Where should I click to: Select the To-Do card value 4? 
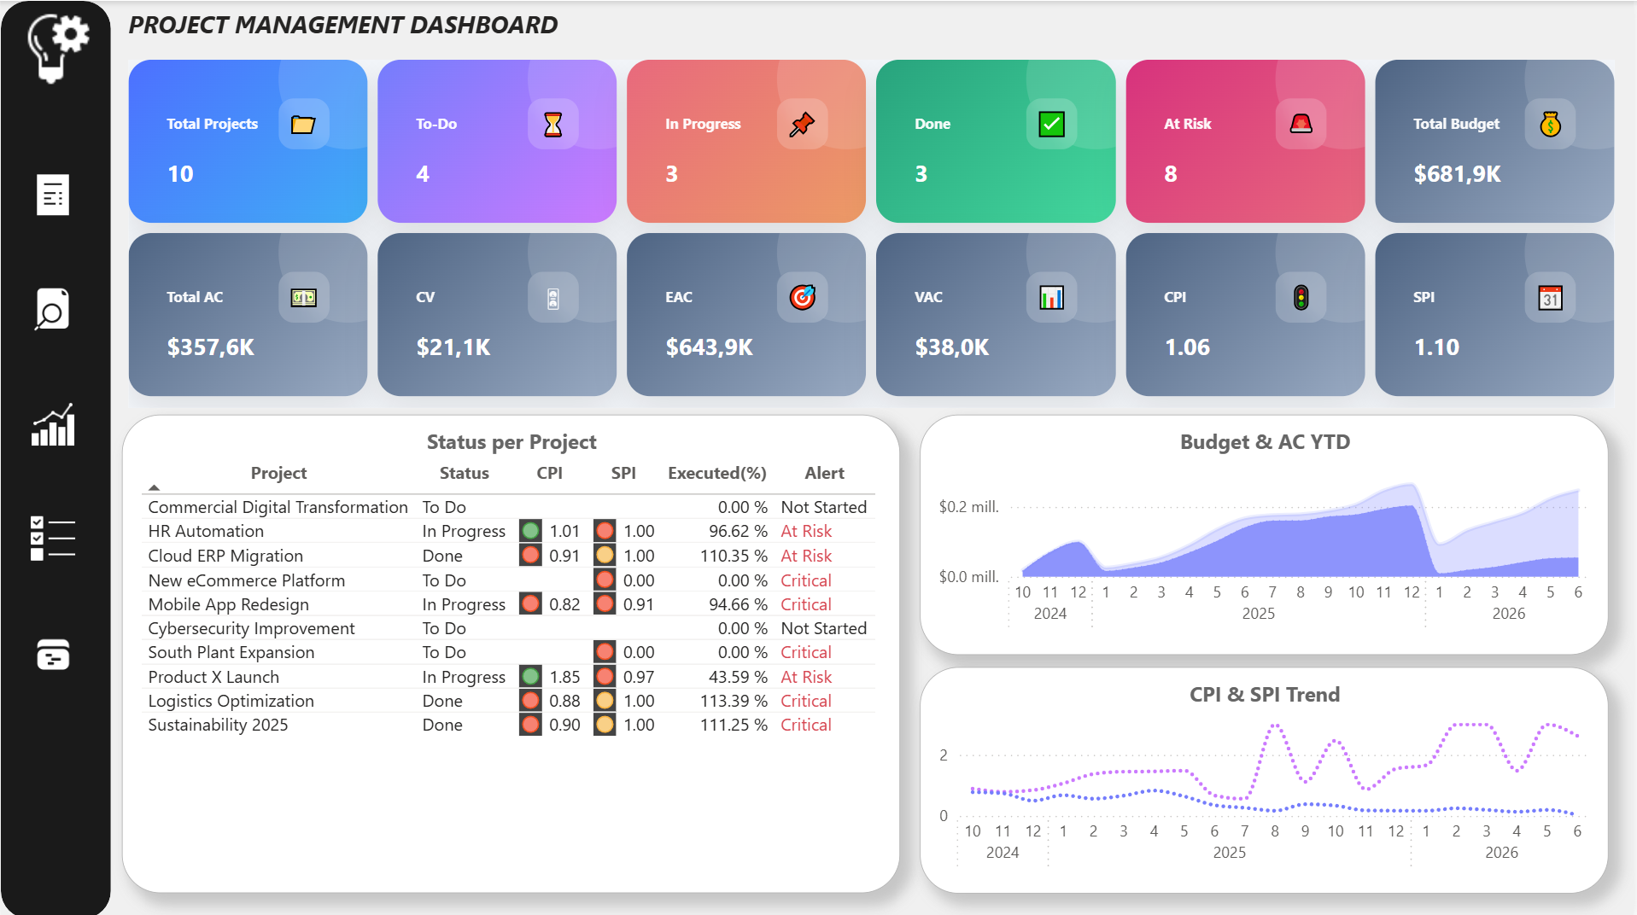(x=423, y=174)
